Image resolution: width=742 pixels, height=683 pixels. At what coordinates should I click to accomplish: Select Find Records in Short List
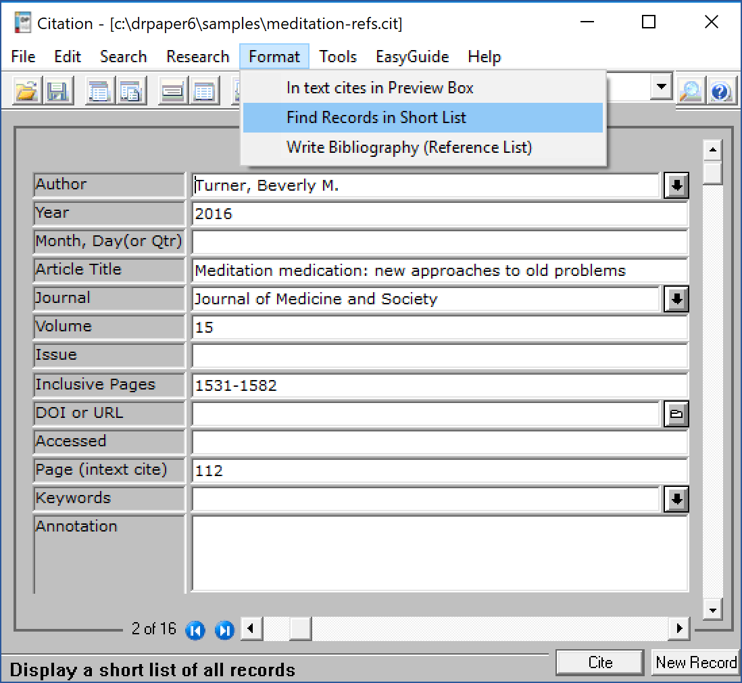pos(376,118)
